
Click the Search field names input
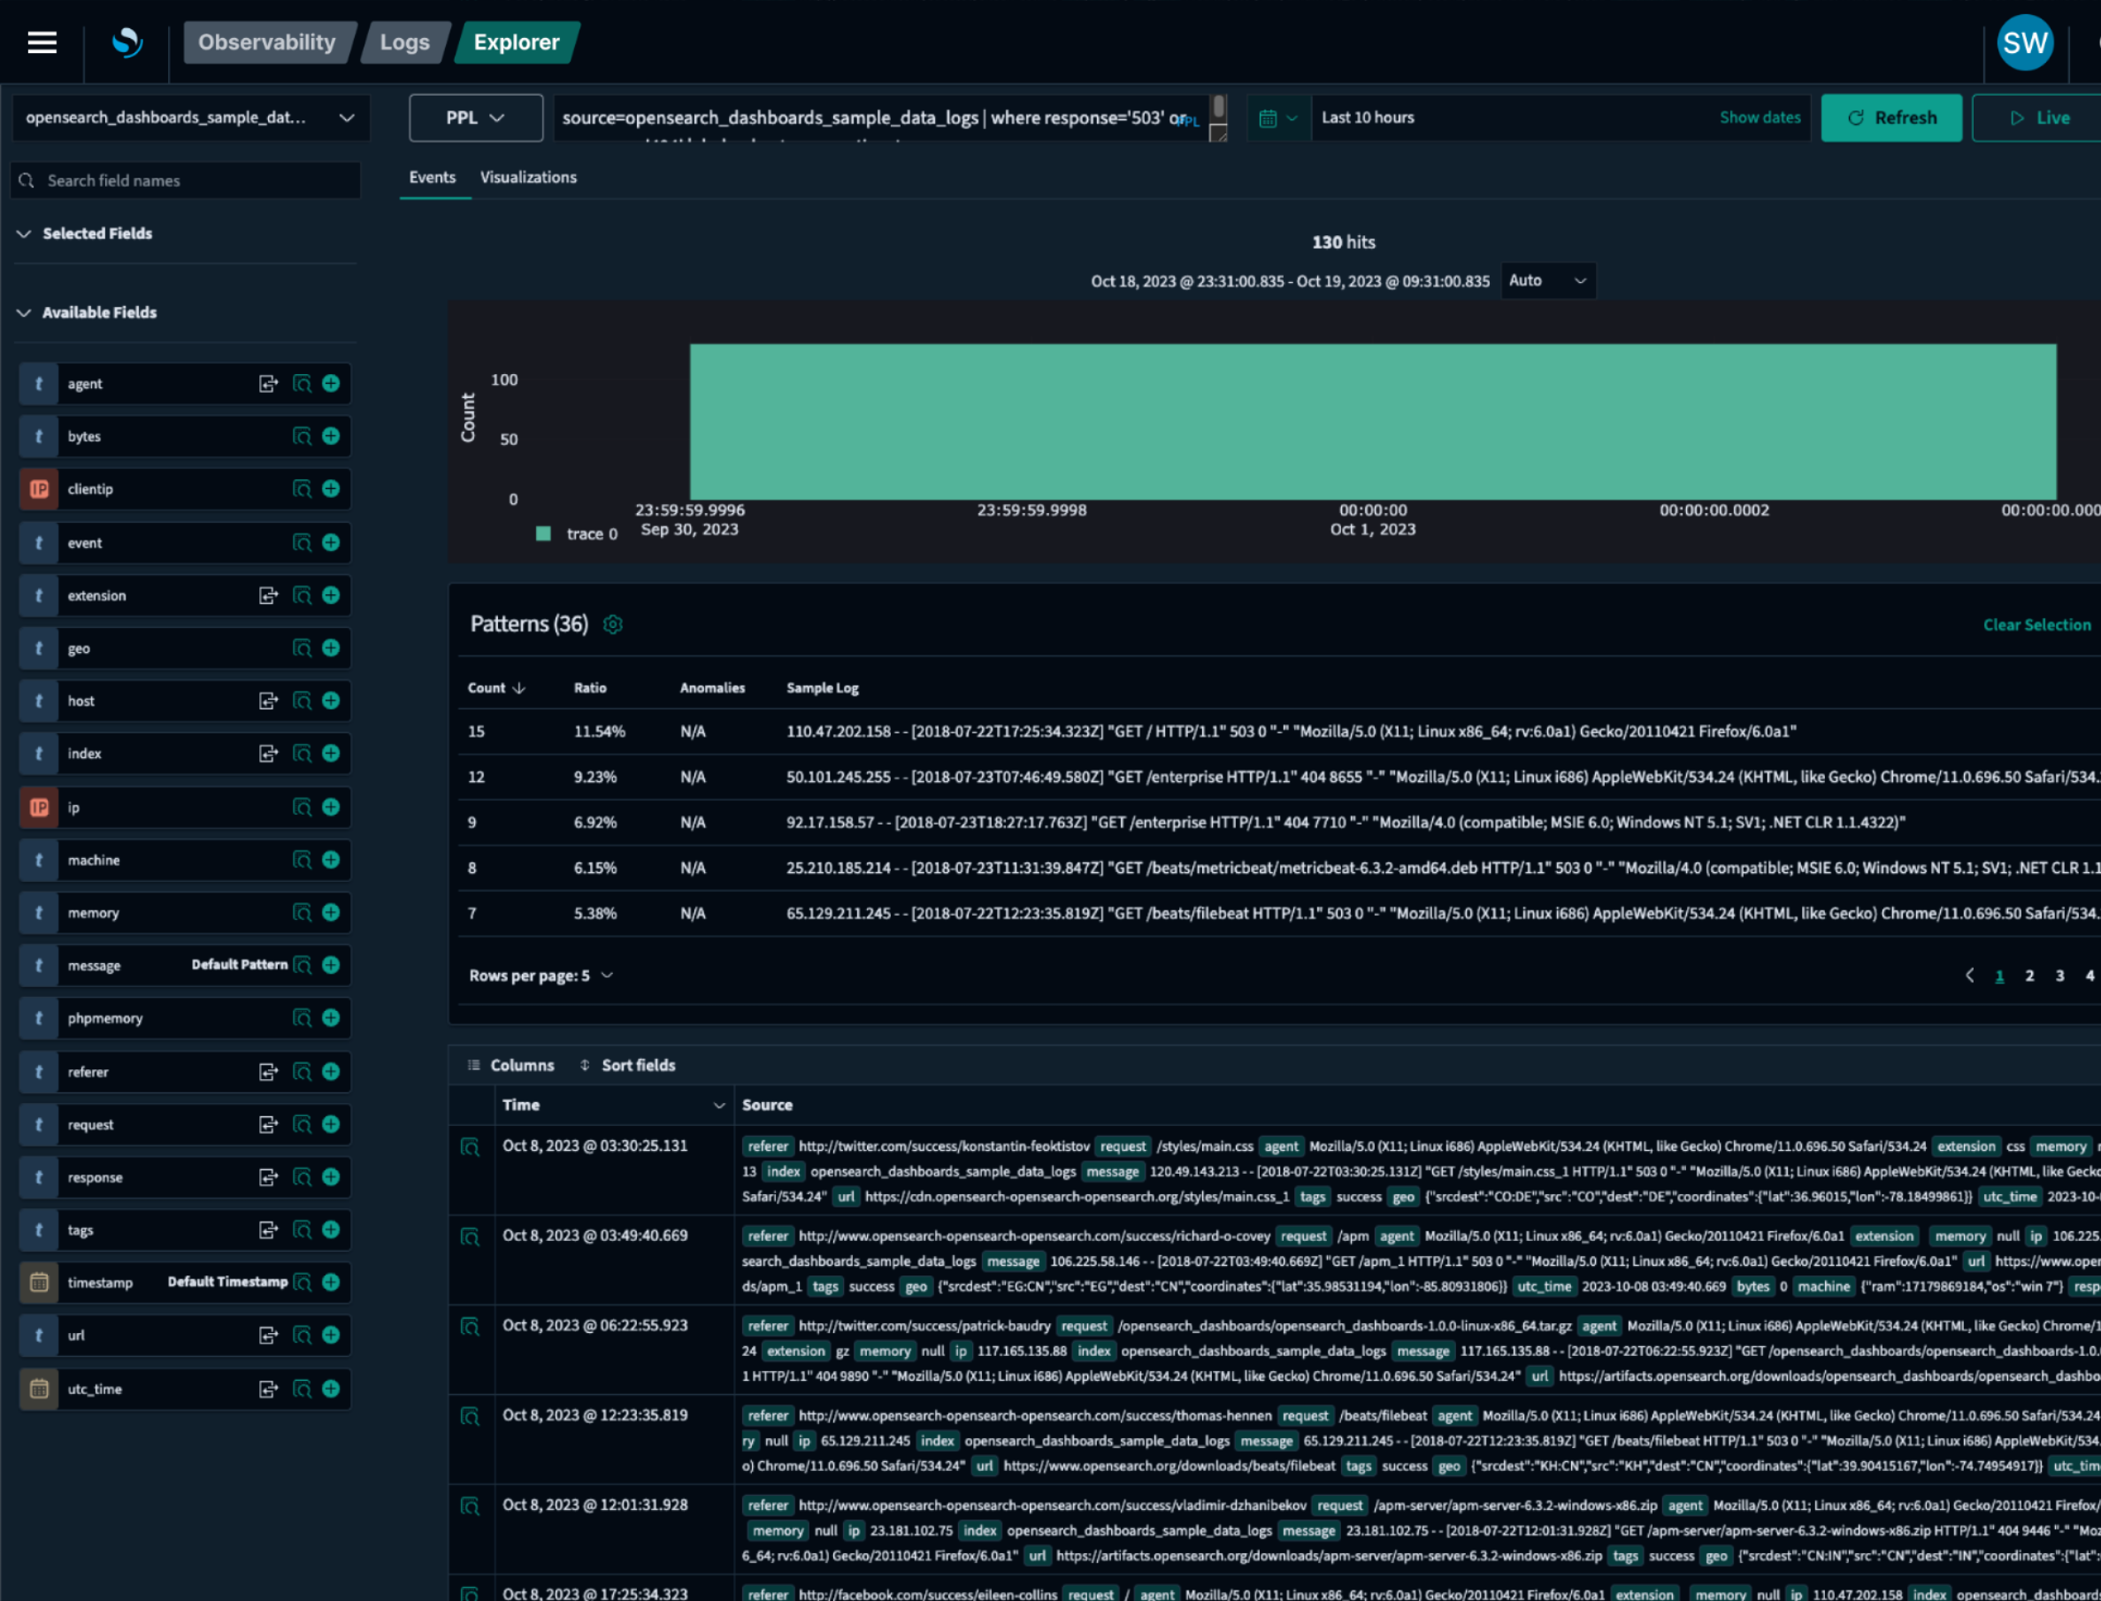coord(186,180)
